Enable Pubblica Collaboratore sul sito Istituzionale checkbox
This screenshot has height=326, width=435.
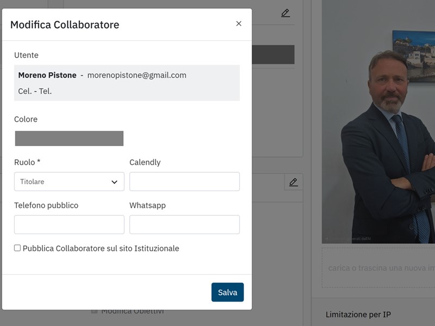pos(17,248)
